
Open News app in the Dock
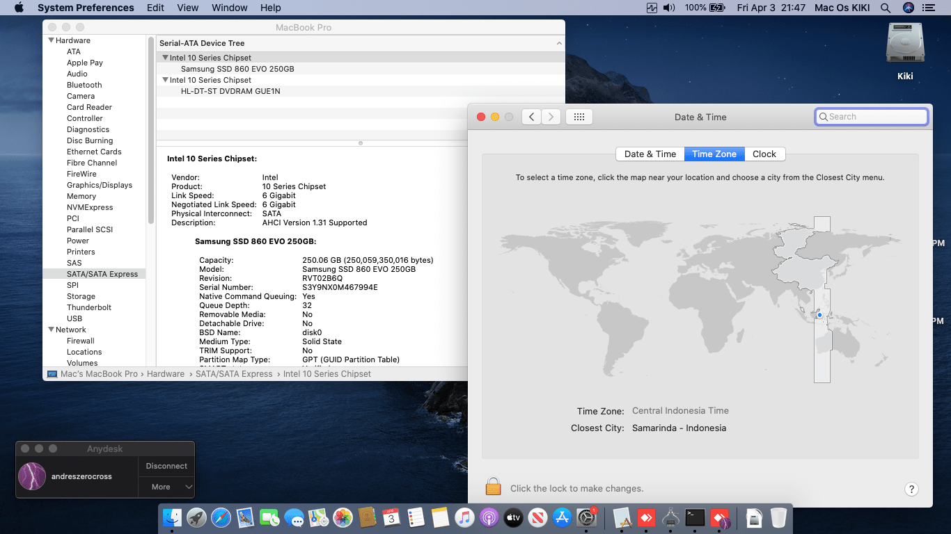[x=537, y=517]
